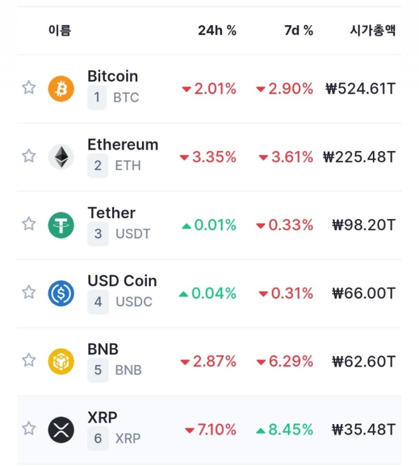Add Bitcoin to watchlist with star
Viewport: 419px width, 466px height.
click(x=29, y=88)
